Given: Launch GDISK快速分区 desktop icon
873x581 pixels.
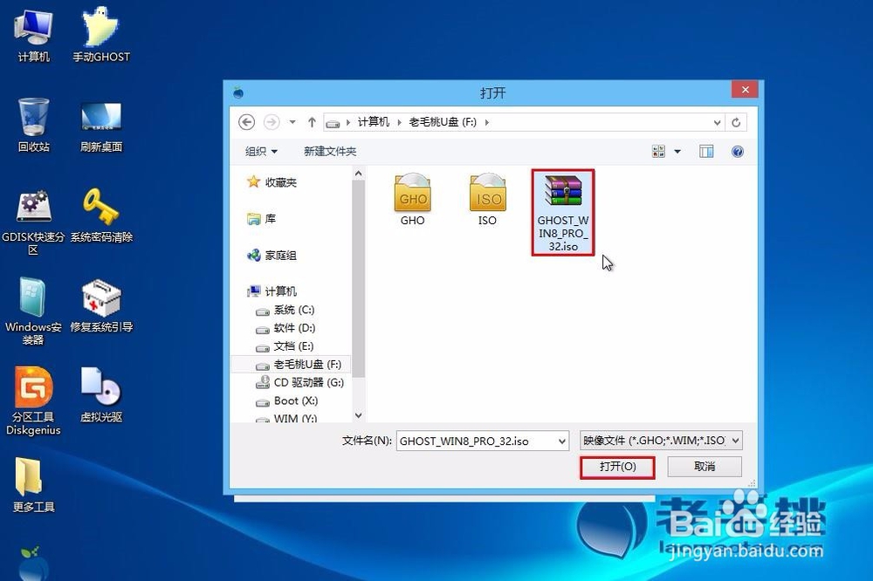Looking at the screenshot, I should coord(33,222).
